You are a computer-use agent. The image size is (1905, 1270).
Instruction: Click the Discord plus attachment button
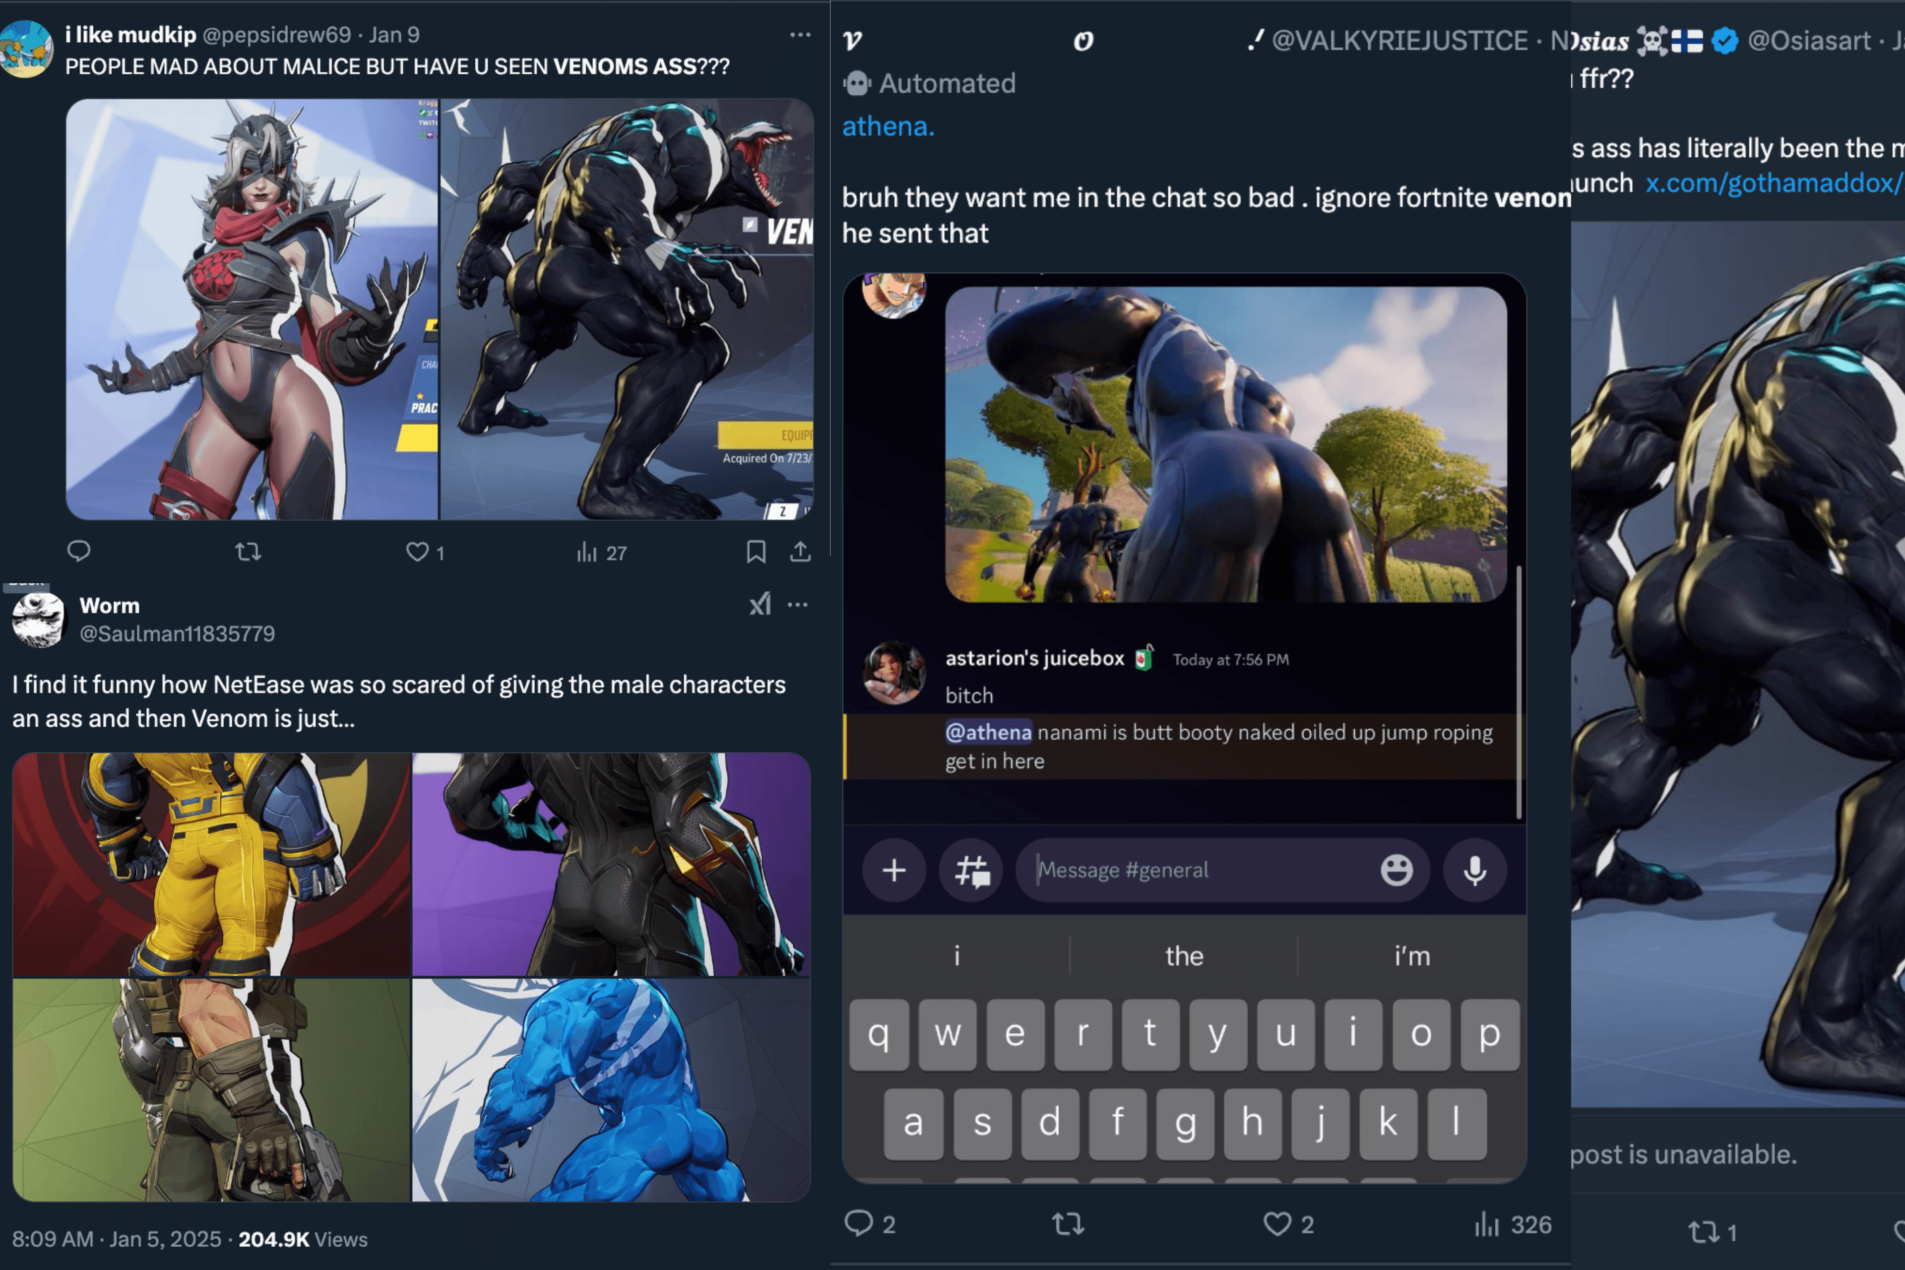pyautogui.click(x=893, y=871)
